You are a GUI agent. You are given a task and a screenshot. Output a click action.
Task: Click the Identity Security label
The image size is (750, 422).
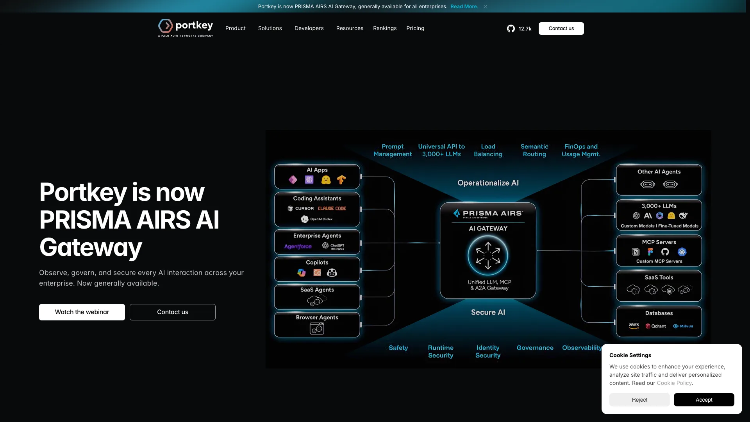pos(488,352)
